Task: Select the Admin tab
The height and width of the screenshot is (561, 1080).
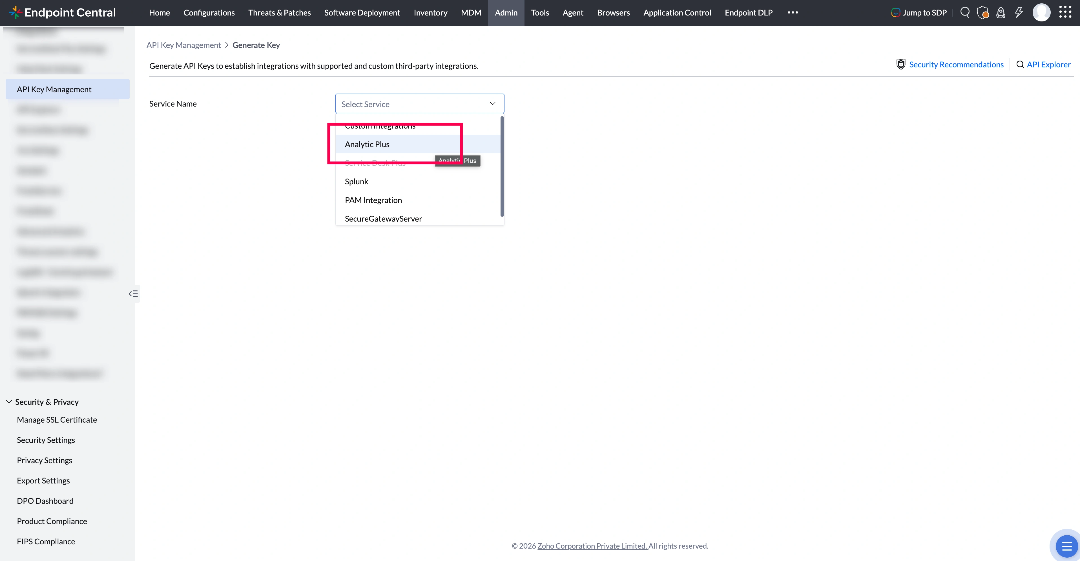Action: 506,13
